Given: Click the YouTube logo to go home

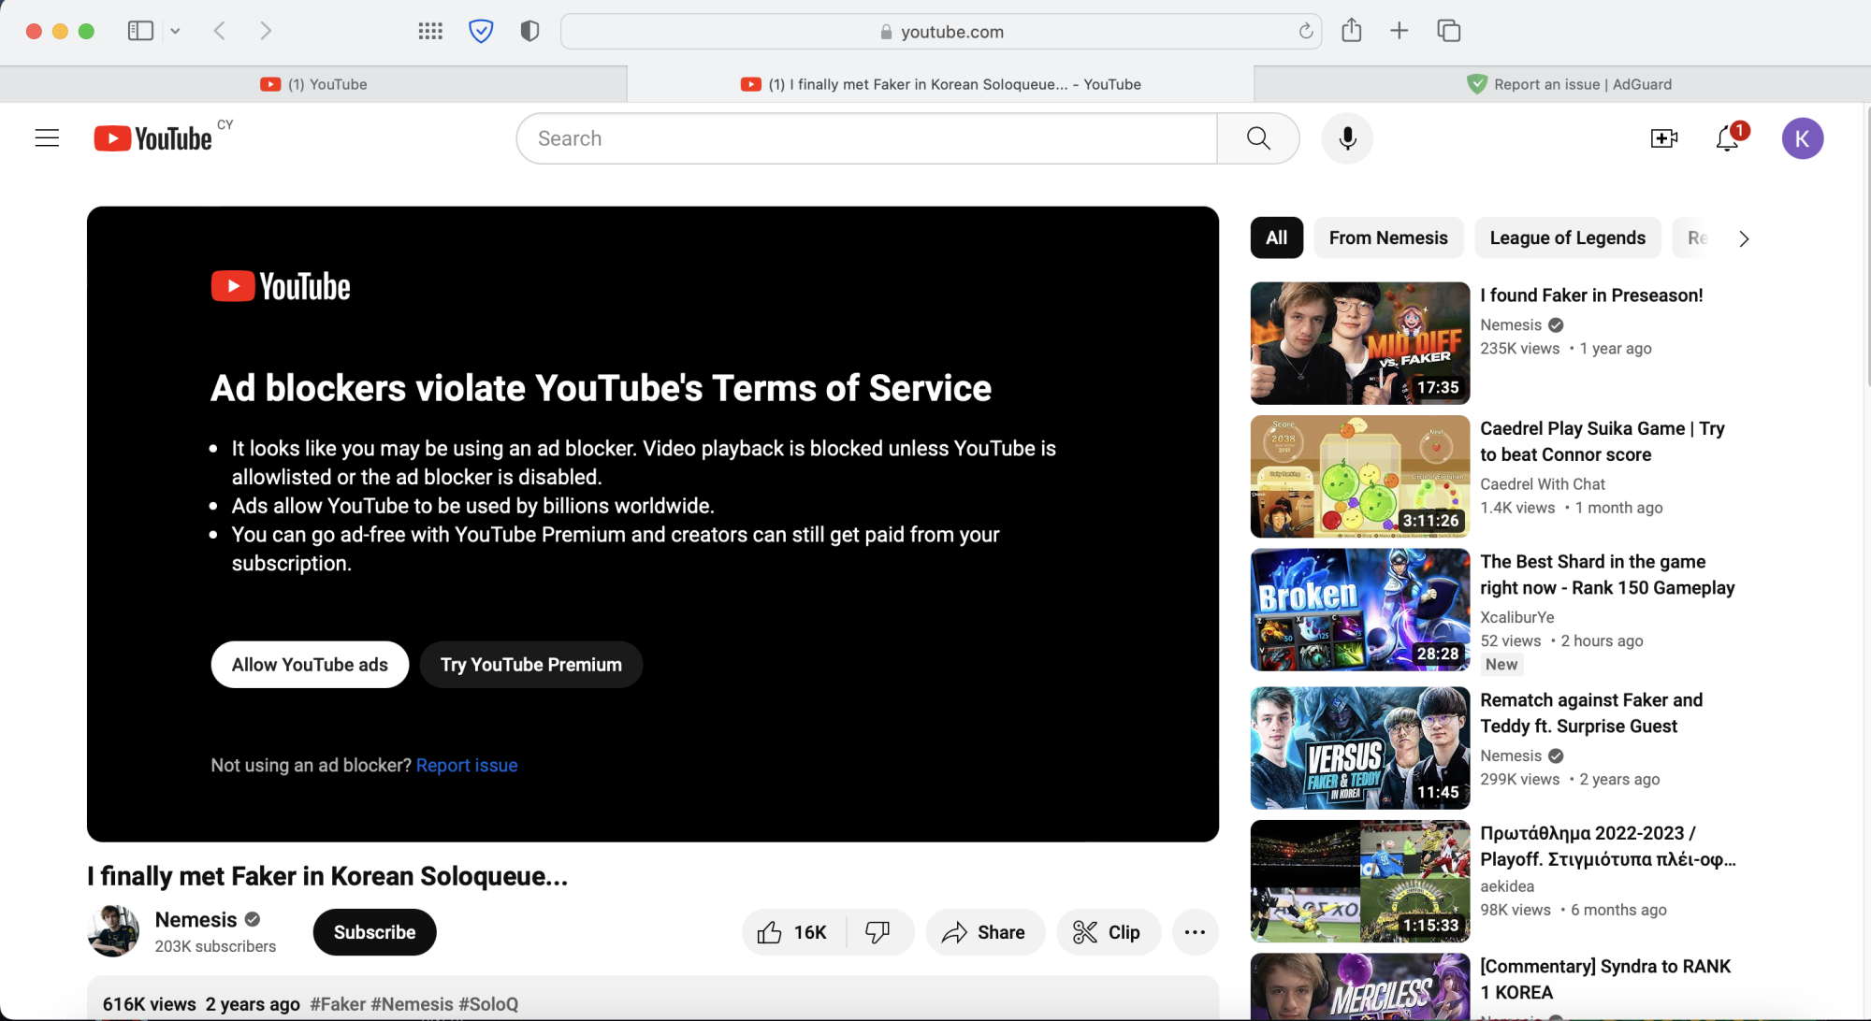Looking at the screenshot, I should click(x=154, y=137).
